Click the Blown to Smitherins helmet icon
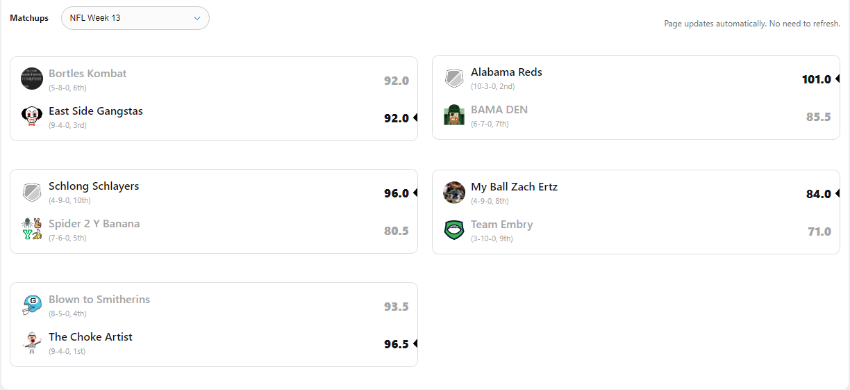The height and width of the screenshot is (390, 850). (x=32, y=305)
